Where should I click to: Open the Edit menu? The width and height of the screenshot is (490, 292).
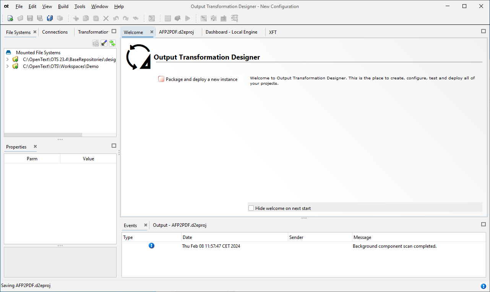point(32,6)
